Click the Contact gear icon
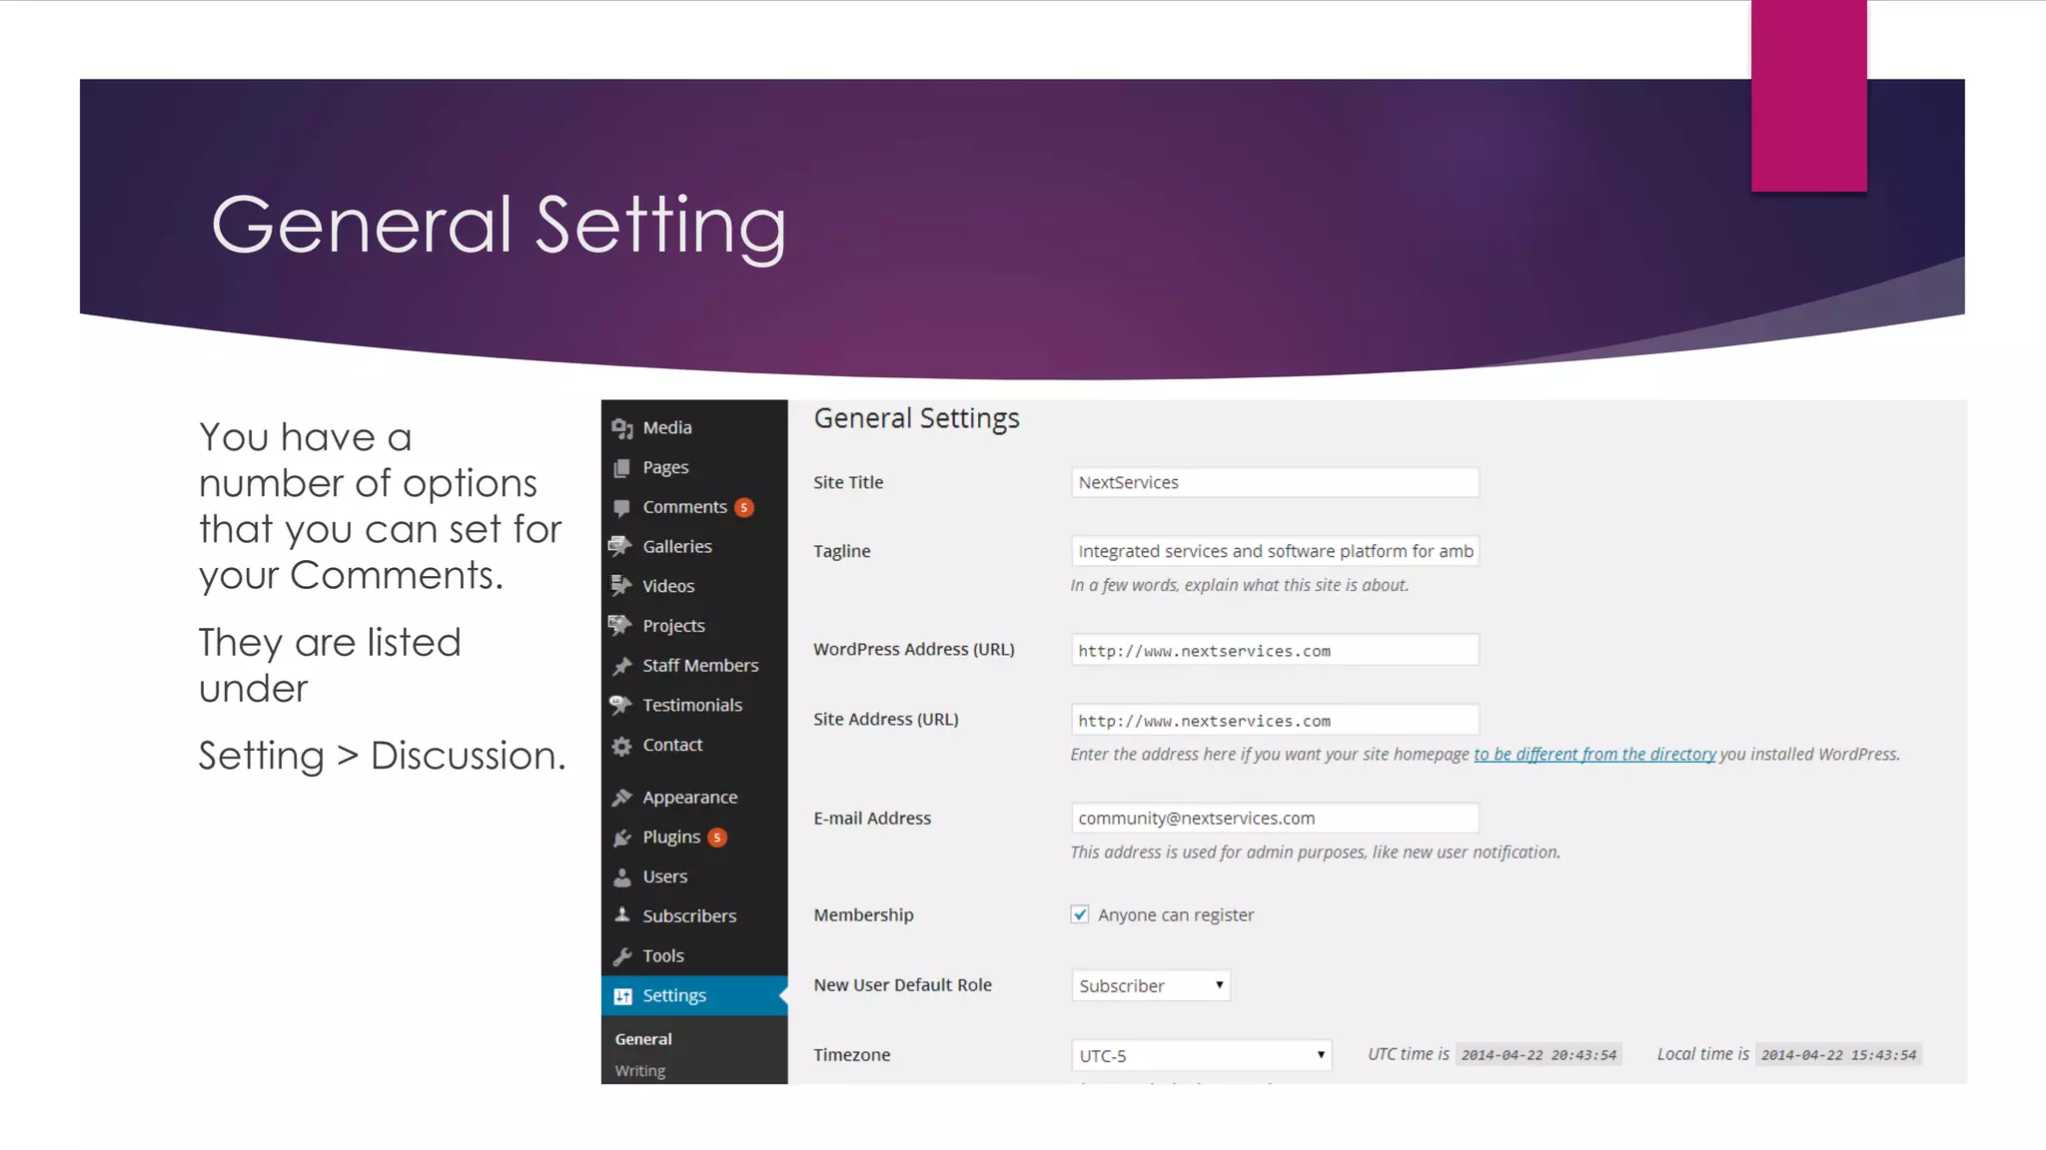 point(622,746)
